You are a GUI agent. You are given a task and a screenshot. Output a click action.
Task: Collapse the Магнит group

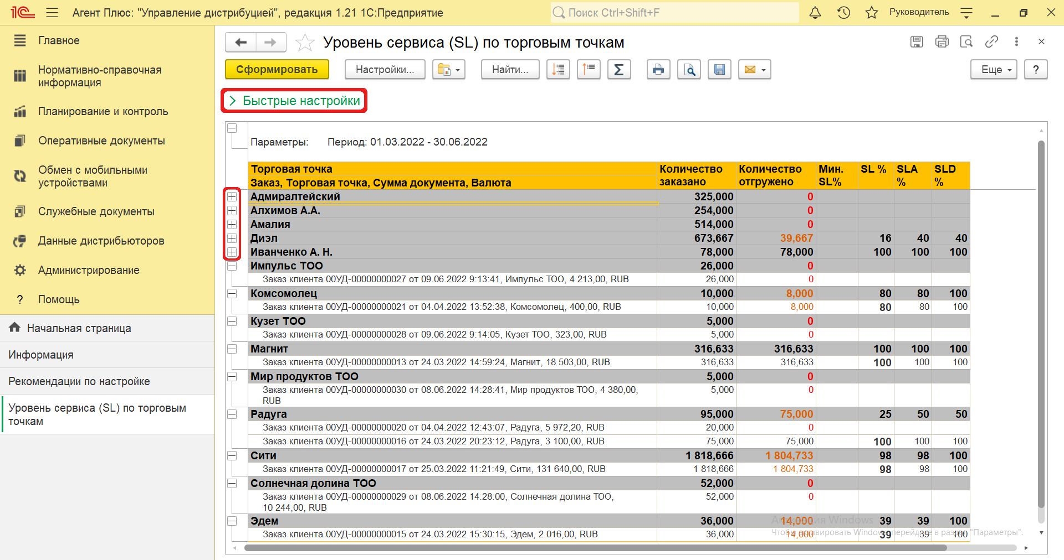pos(232,349)
